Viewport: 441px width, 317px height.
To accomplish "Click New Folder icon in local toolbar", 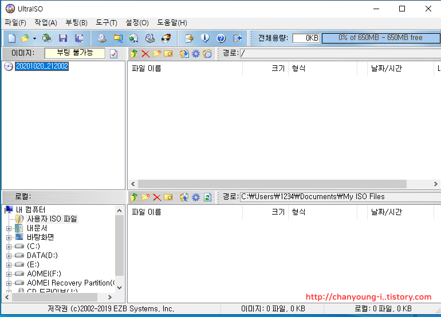I will pyautogui.click(x=145, y=197).
